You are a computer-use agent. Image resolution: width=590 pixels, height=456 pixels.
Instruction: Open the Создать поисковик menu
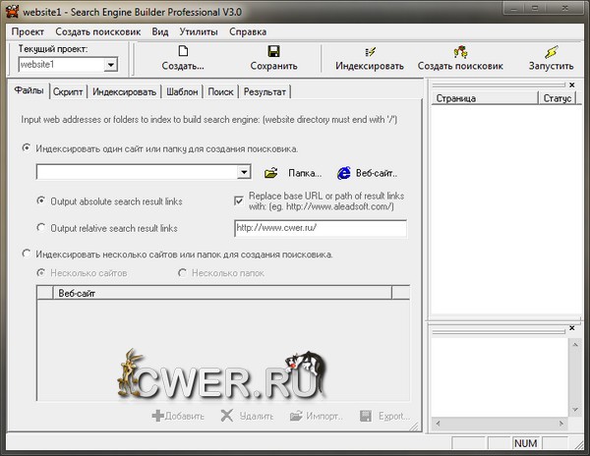click(97, 30)
